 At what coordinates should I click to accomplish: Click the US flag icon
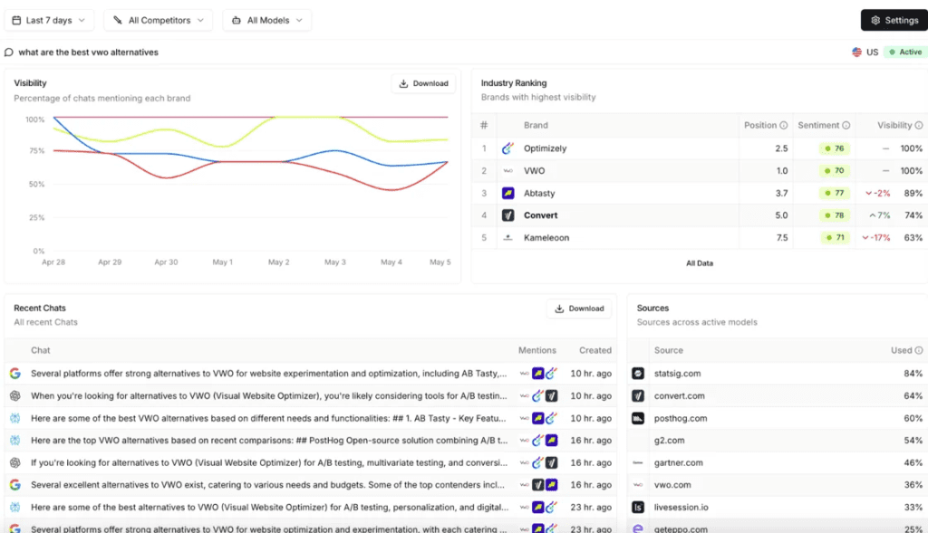(x=856, y=52)
